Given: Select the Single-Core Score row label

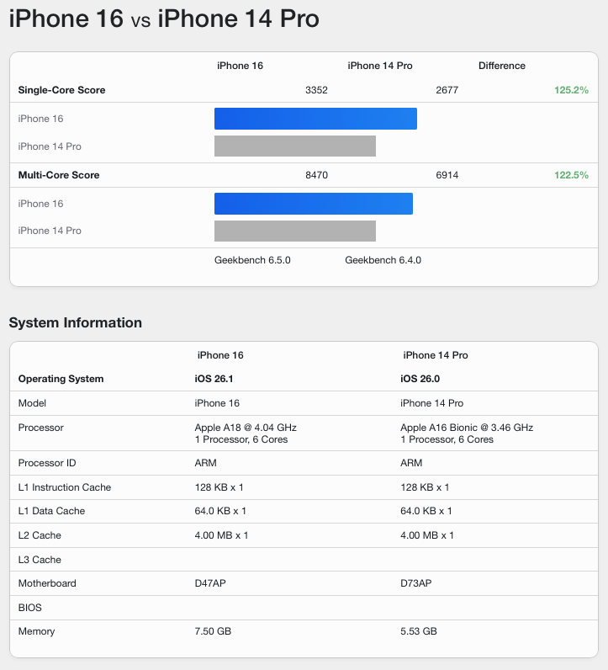Looking at the screenshot, I should [61, 90].
